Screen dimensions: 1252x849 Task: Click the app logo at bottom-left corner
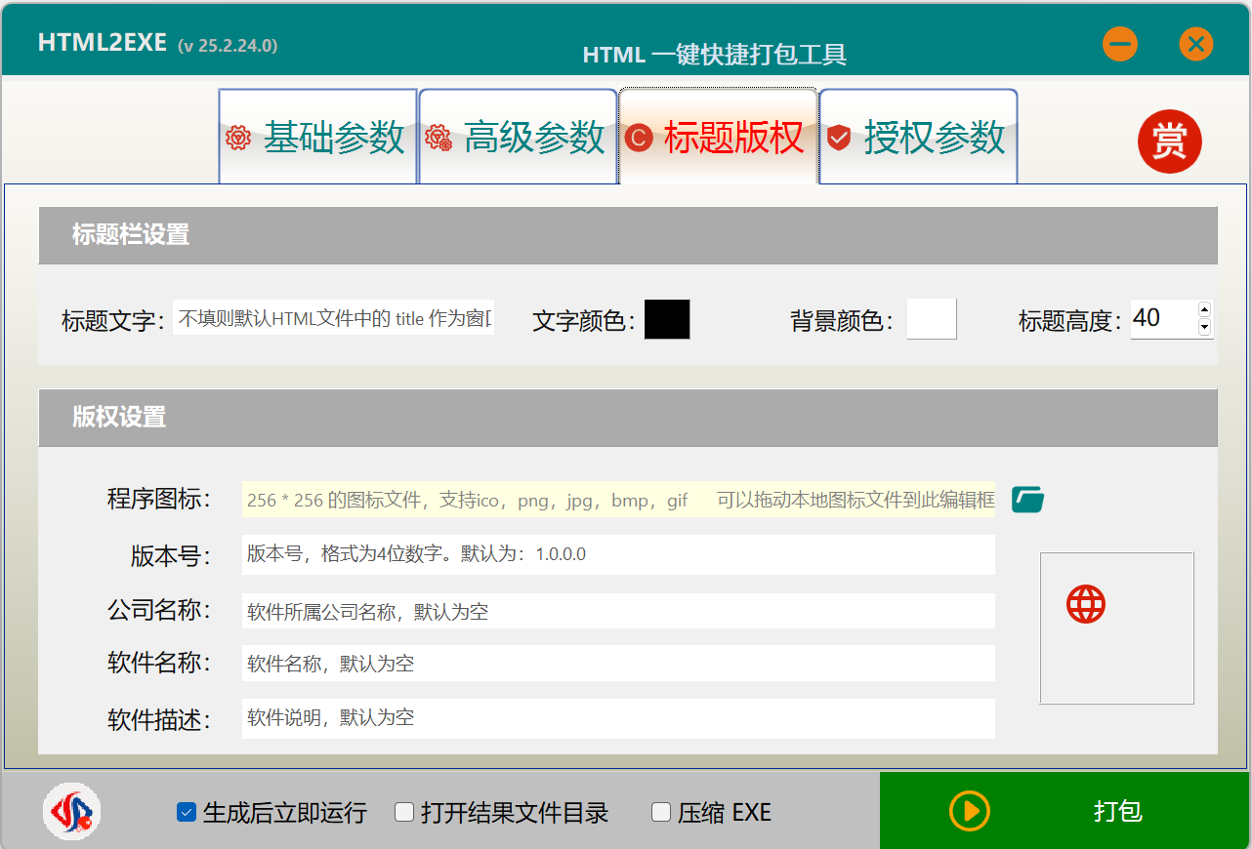(71, 812)
